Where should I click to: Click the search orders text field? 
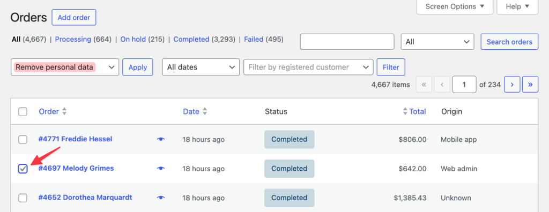pos(347,42)
